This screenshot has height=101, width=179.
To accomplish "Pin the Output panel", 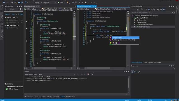I will tap(126, 71).
